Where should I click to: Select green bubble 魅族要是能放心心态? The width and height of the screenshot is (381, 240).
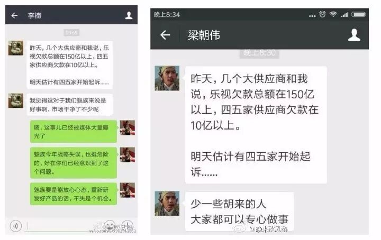tap(74, 194)
